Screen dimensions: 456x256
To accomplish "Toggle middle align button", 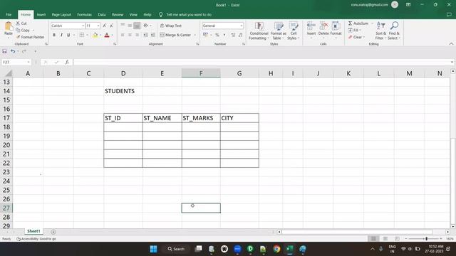I will (130, 26).
